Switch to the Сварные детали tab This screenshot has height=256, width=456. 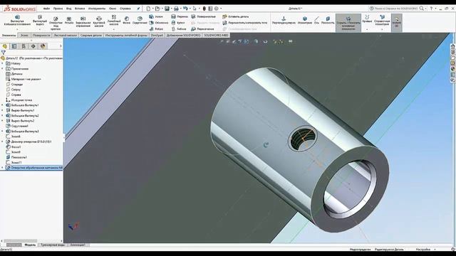tap(91, 35)
